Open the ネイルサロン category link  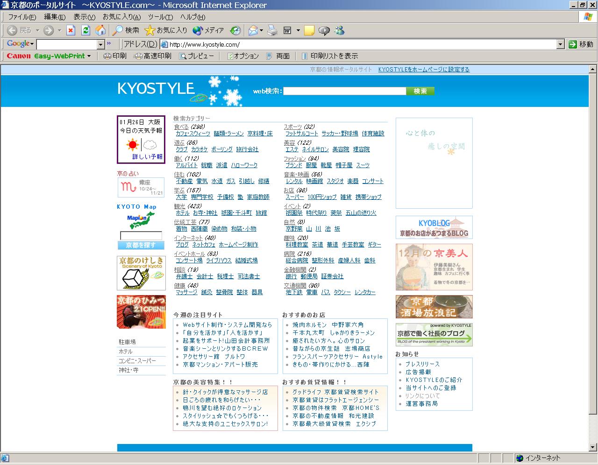(315, 149)
